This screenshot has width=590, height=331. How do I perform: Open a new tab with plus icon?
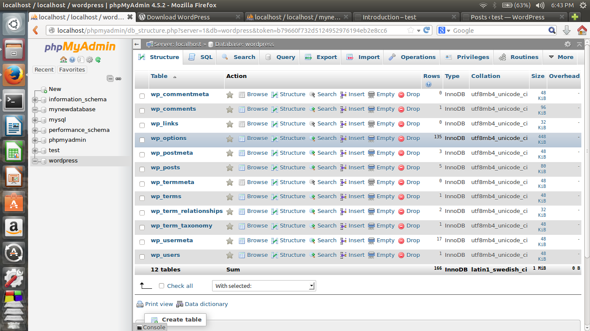(574, 17)
